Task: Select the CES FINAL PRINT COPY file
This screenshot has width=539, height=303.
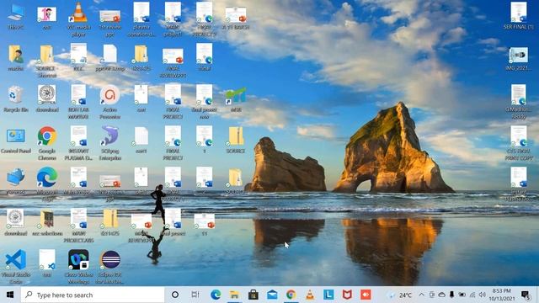Action: coord(519,143)
